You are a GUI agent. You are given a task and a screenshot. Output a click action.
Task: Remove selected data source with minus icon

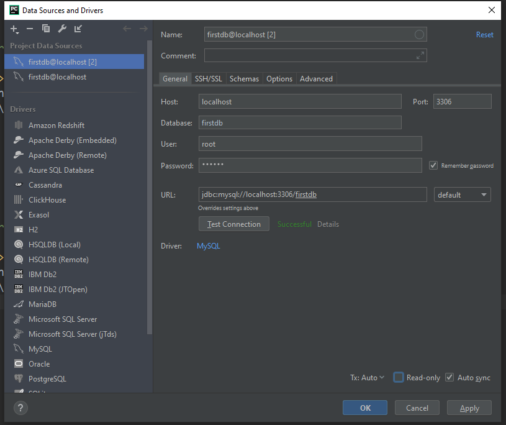tap(30, 29)
